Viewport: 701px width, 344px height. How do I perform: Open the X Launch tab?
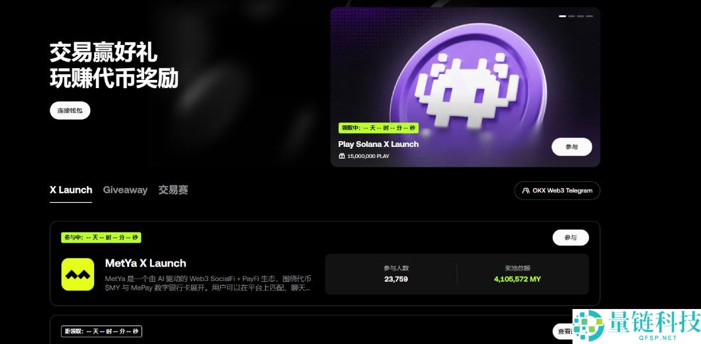71,189
